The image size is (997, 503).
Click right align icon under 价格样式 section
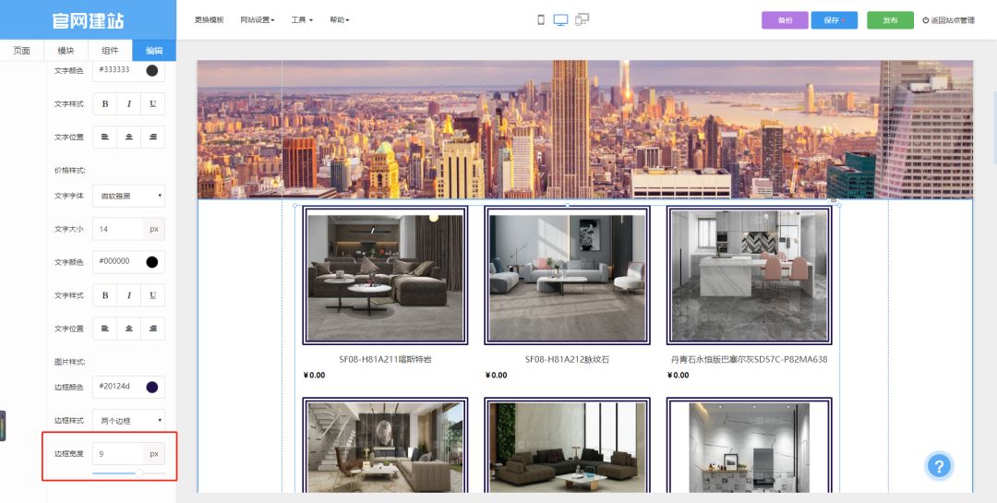coord(152,328)
